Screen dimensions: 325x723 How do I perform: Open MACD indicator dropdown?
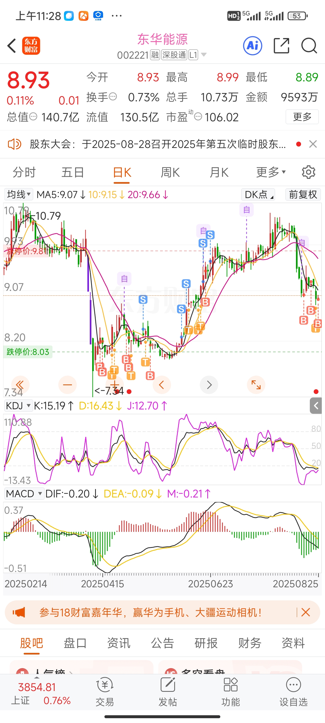coord(24,493)
